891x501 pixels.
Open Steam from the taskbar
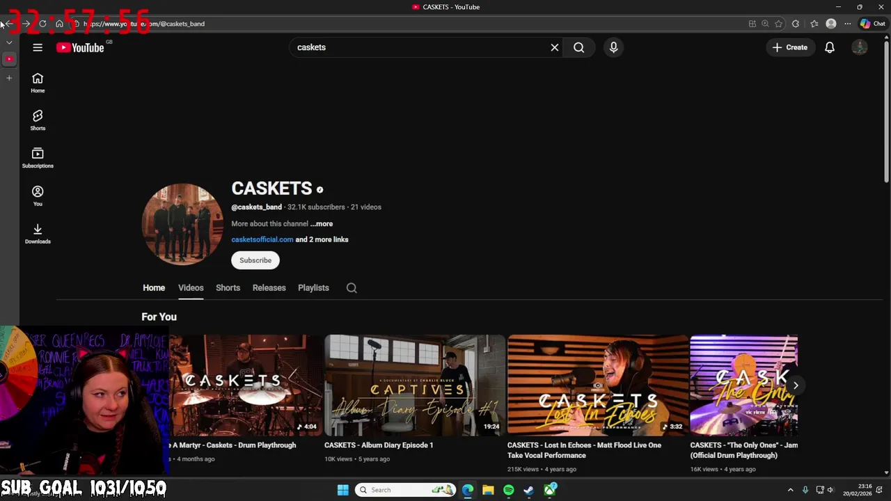(x=529, y=490)
